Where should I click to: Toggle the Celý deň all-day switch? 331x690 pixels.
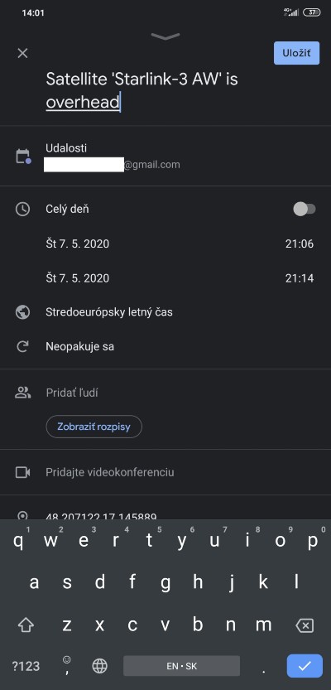[305, 209]
